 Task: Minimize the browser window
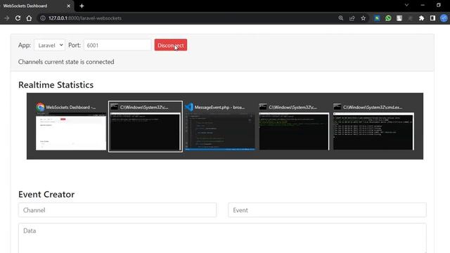(x=423, y=5)
